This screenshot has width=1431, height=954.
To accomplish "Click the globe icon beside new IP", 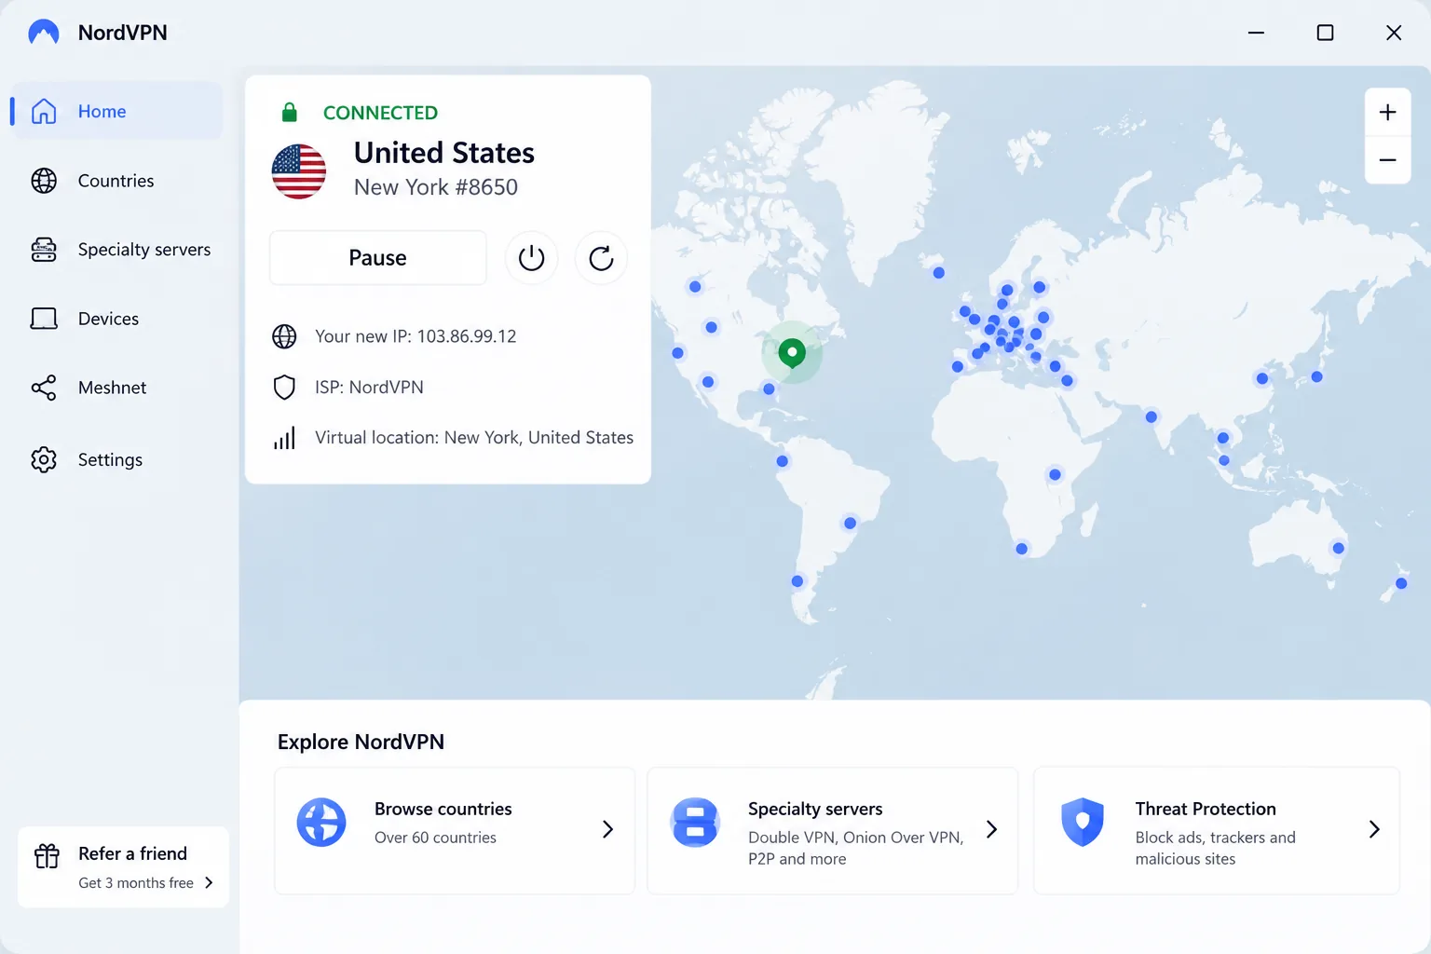I will click(284, 336).
